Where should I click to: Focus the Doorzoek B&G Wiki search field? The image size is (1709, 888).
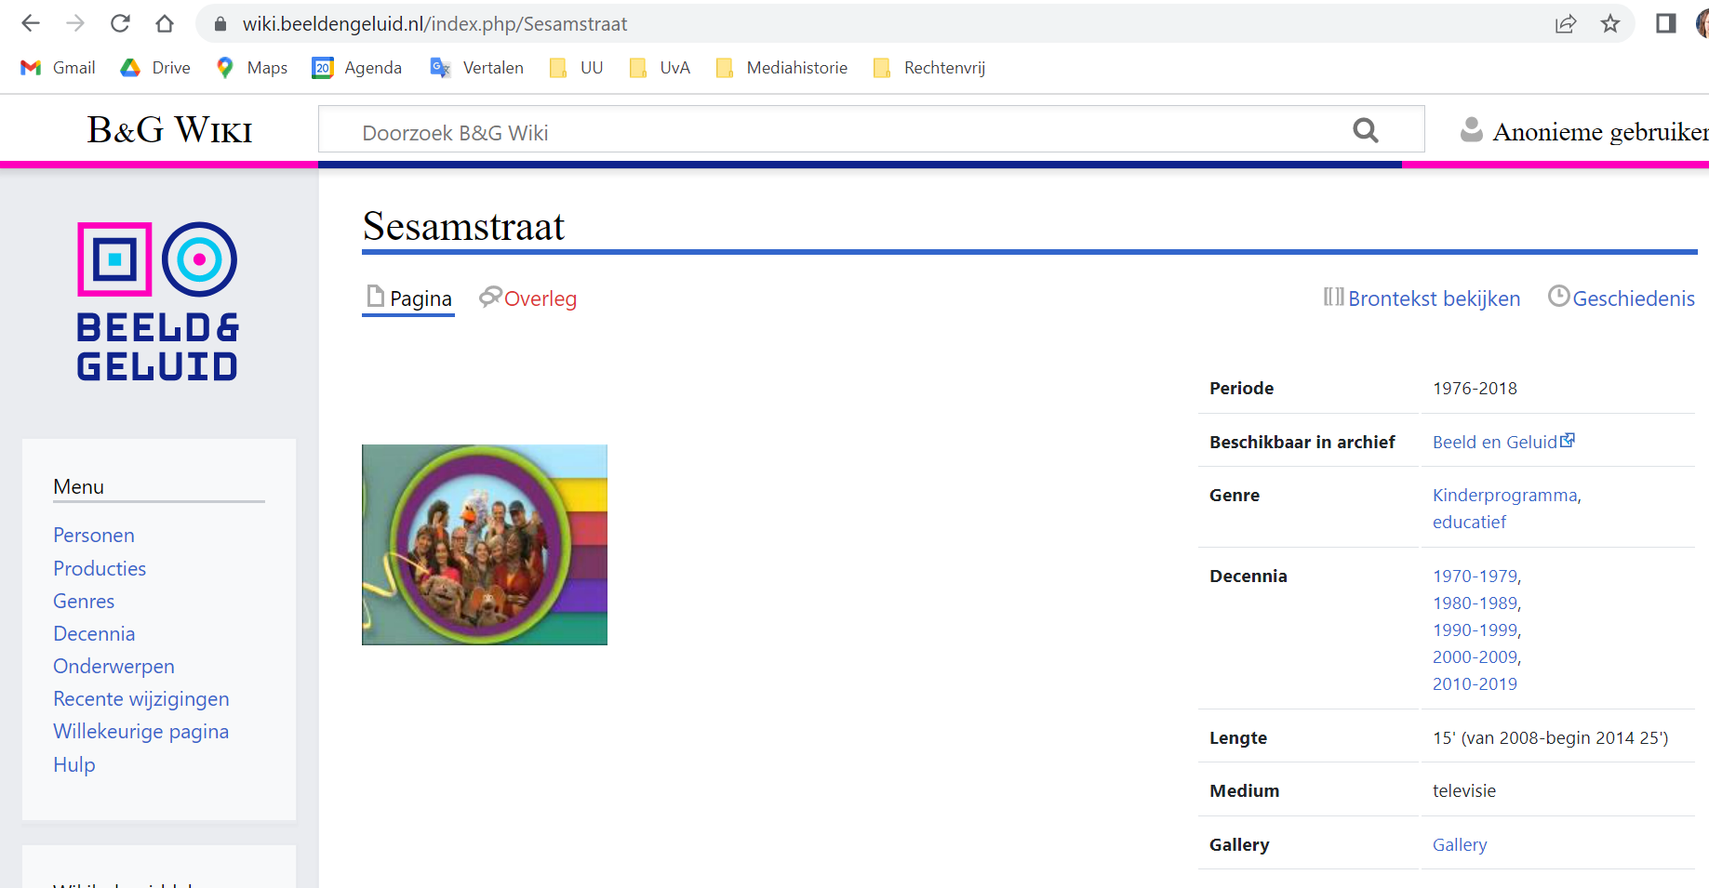coord(837,132)
